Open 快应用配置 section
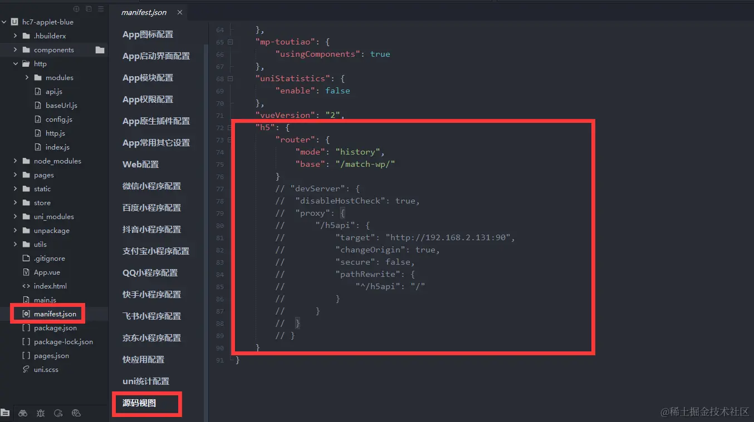This screenshot has height=422, width=754. pos(143,360)
